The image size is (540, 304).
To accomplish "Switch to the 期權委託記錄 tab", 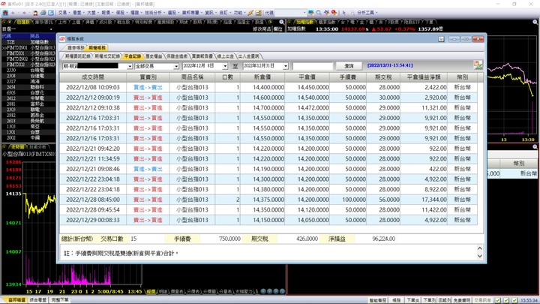I will pyautogui.click(x=78, y=56).
